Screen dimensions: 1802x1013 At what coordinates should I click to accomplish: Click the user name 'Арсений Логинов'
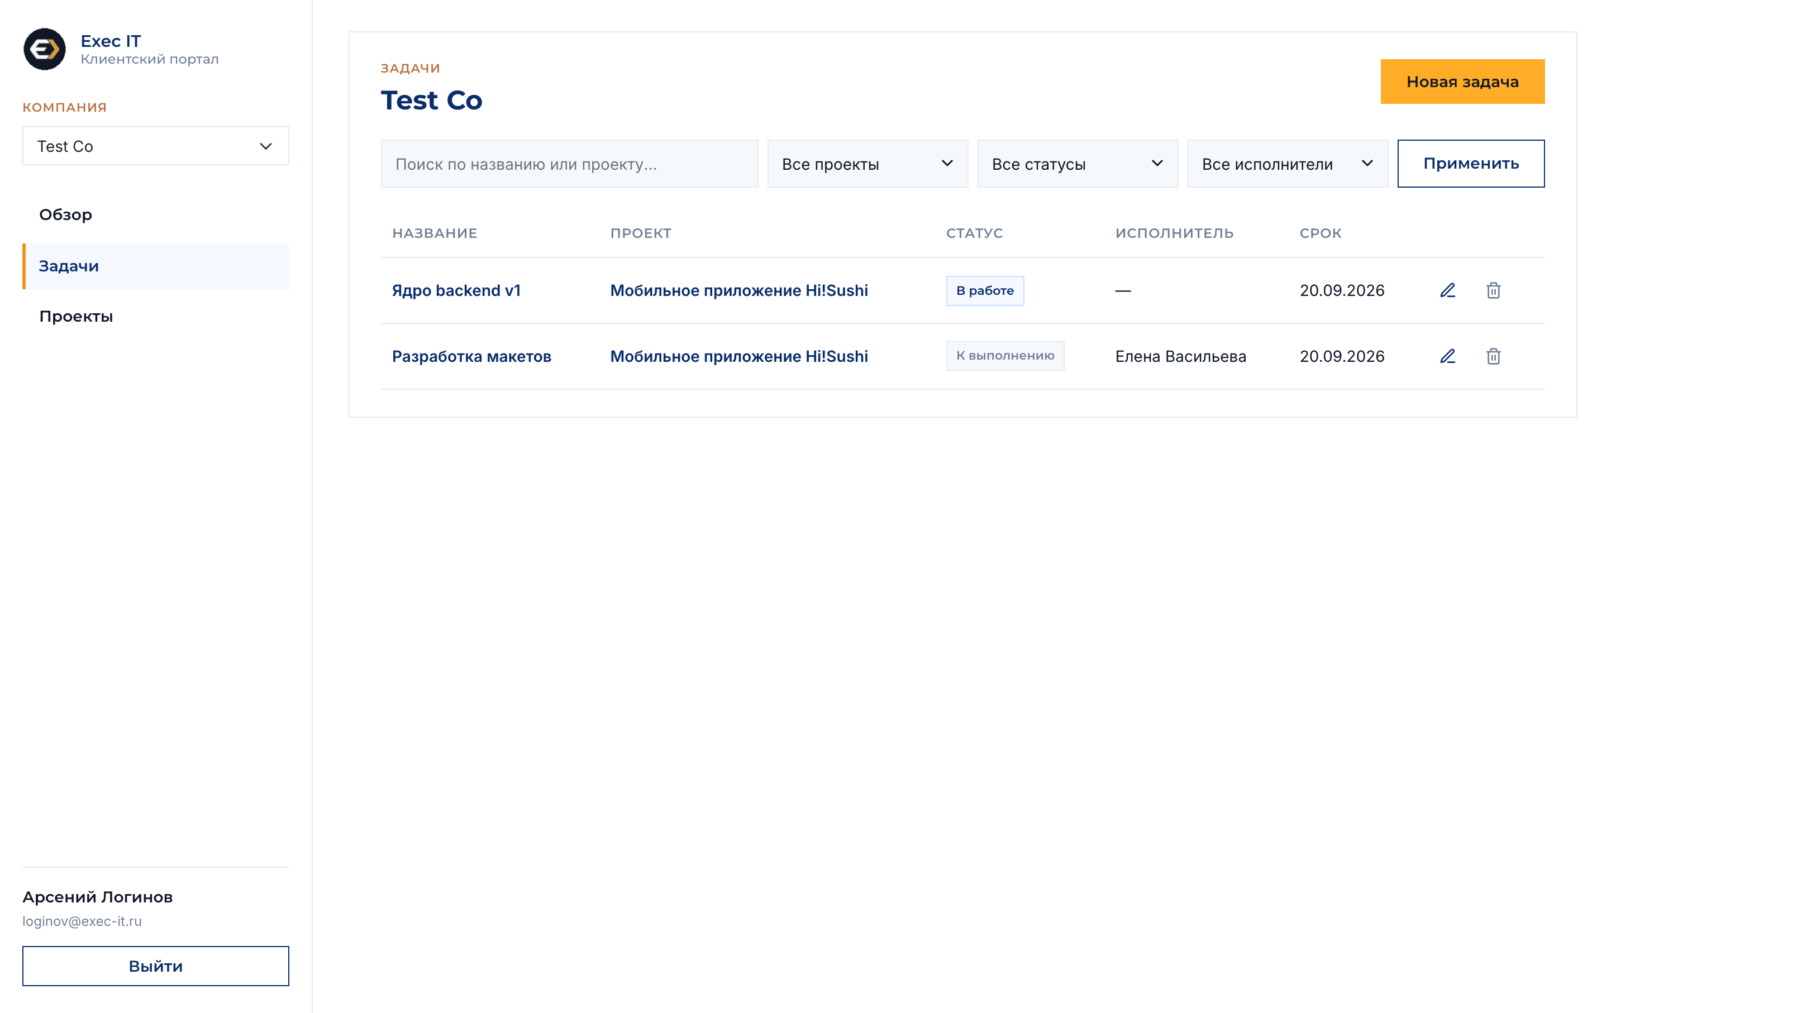[97, 896]
